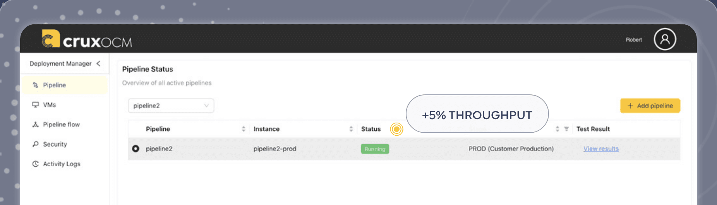
Task: Click the Activity Logs clock icon
Action: [x=35, y=164]
